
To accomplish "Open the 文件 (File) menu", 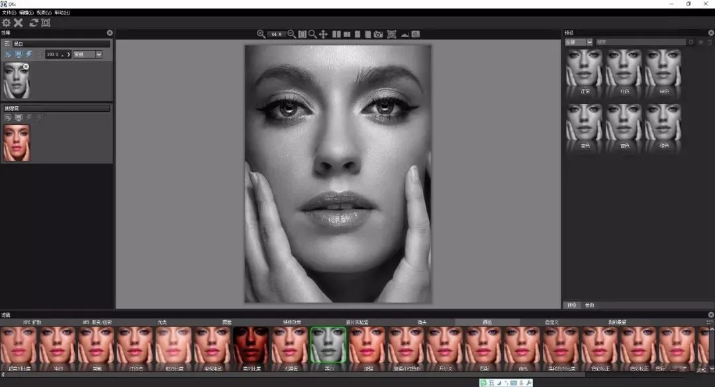I will [9, 13].
